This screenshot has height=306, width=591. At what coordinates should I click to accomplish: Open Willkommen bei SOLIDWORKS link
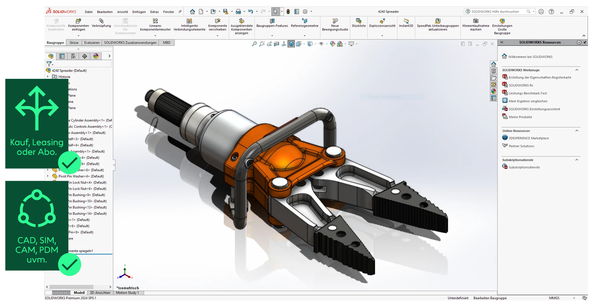(x=530, y=57)
